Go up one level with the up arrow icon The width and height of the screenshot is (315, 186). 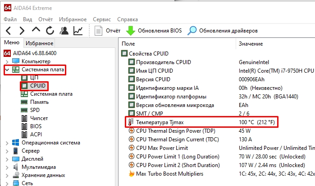36,30
